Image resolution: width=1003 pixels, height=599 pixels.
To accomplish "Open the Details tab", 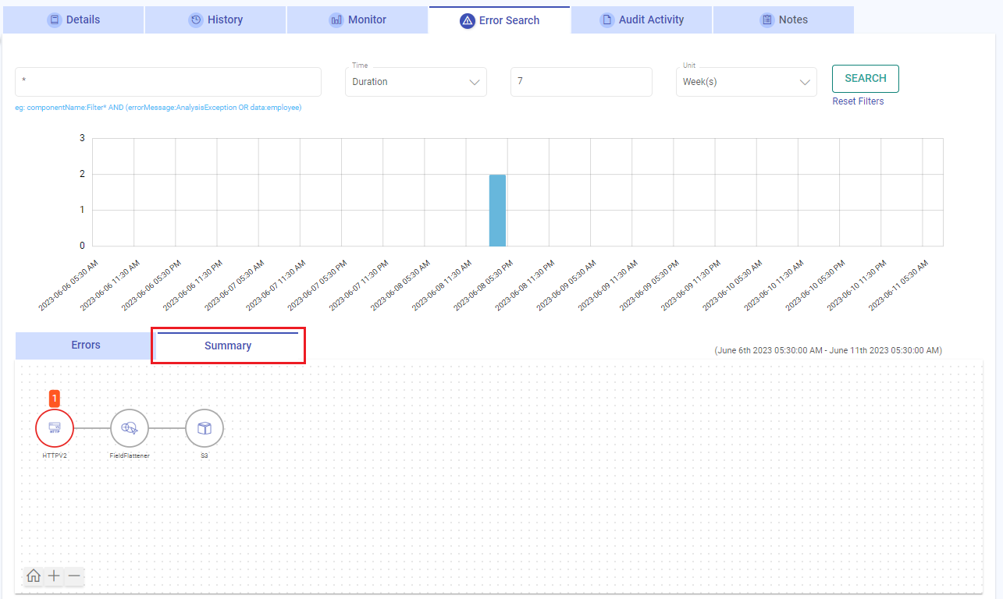I will (74, 19).
